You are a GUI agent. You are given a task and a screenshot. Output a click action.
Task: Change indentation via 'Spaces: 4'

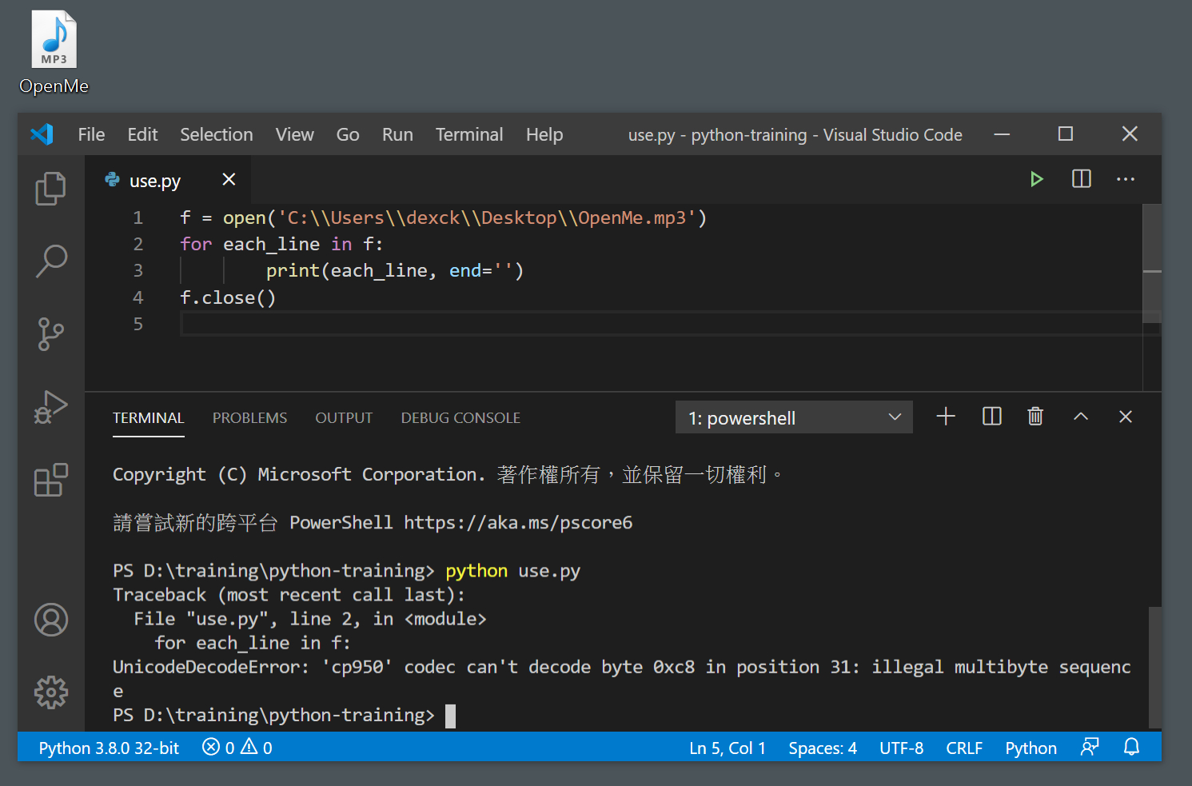[823, 748]
